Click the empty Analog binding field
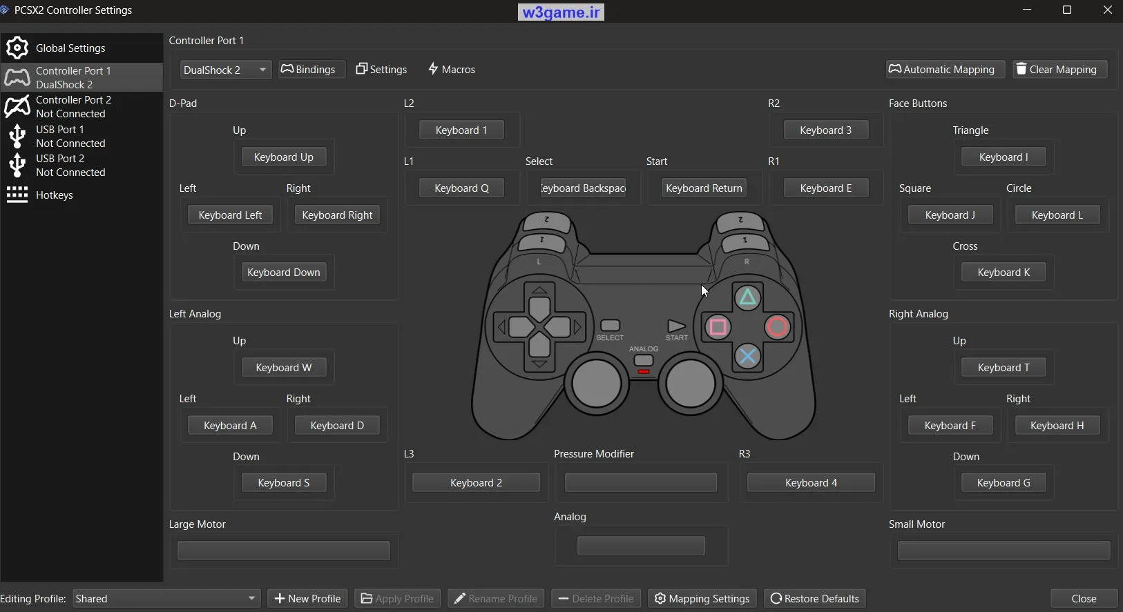This screenshot has height=612, width=1123. (x=641, y=546)
